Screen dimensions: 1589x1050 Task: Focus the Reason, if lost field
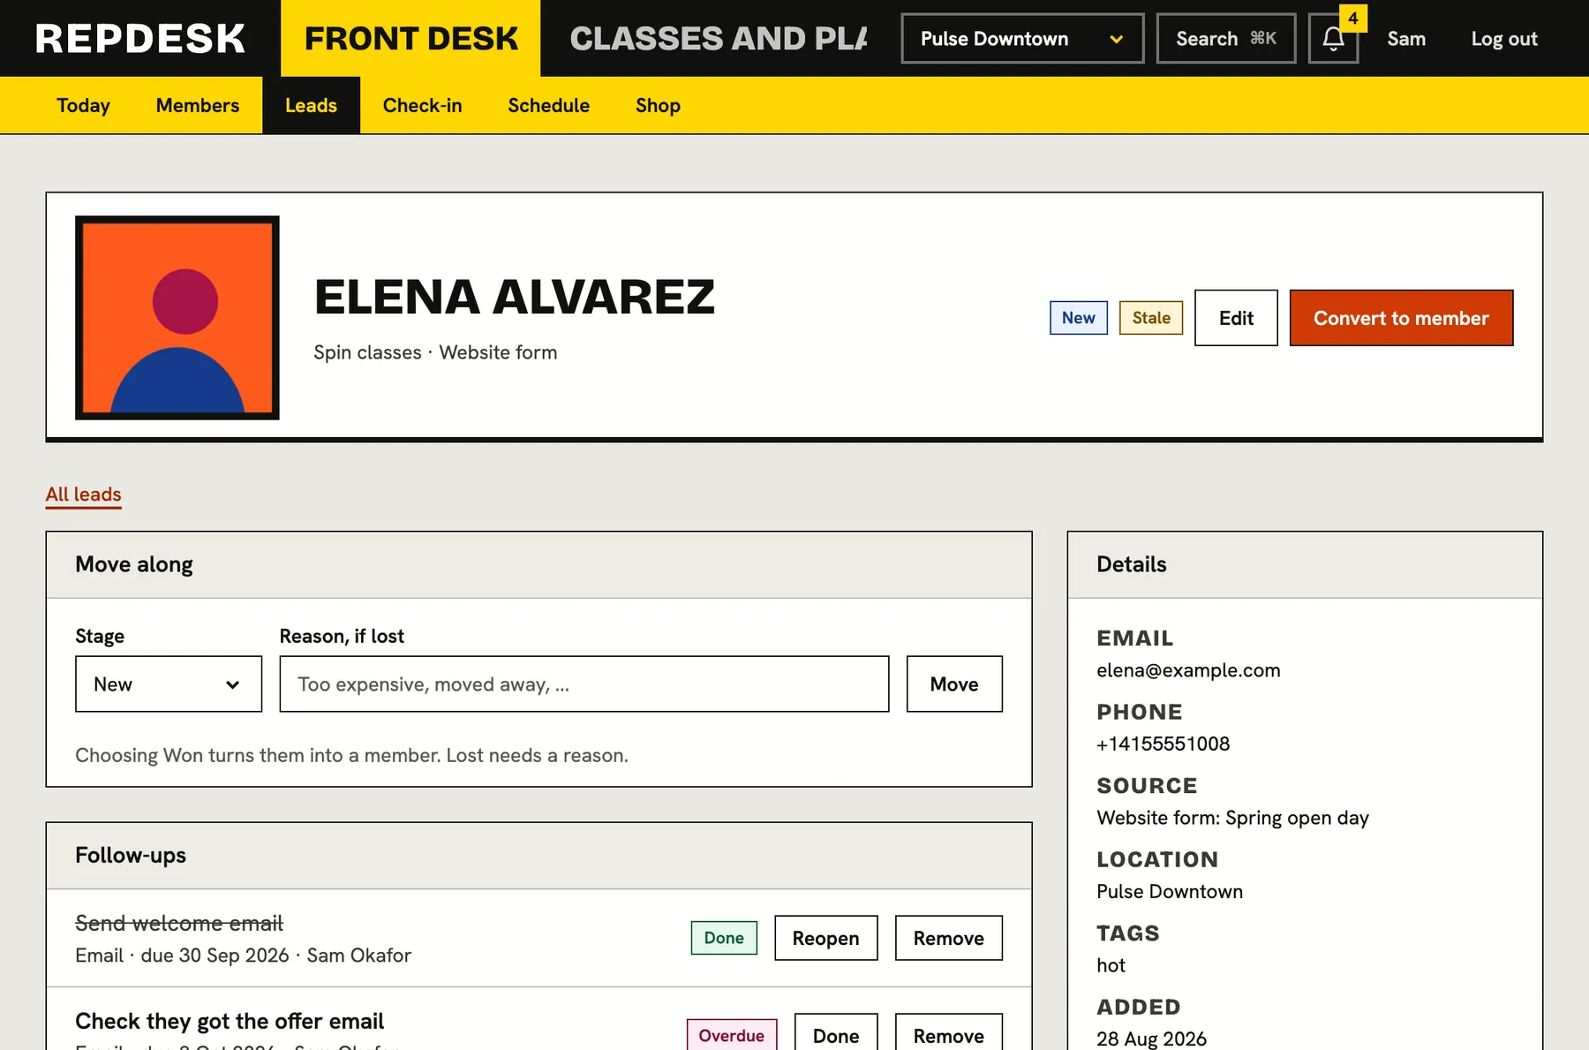(x=584, y=684)
